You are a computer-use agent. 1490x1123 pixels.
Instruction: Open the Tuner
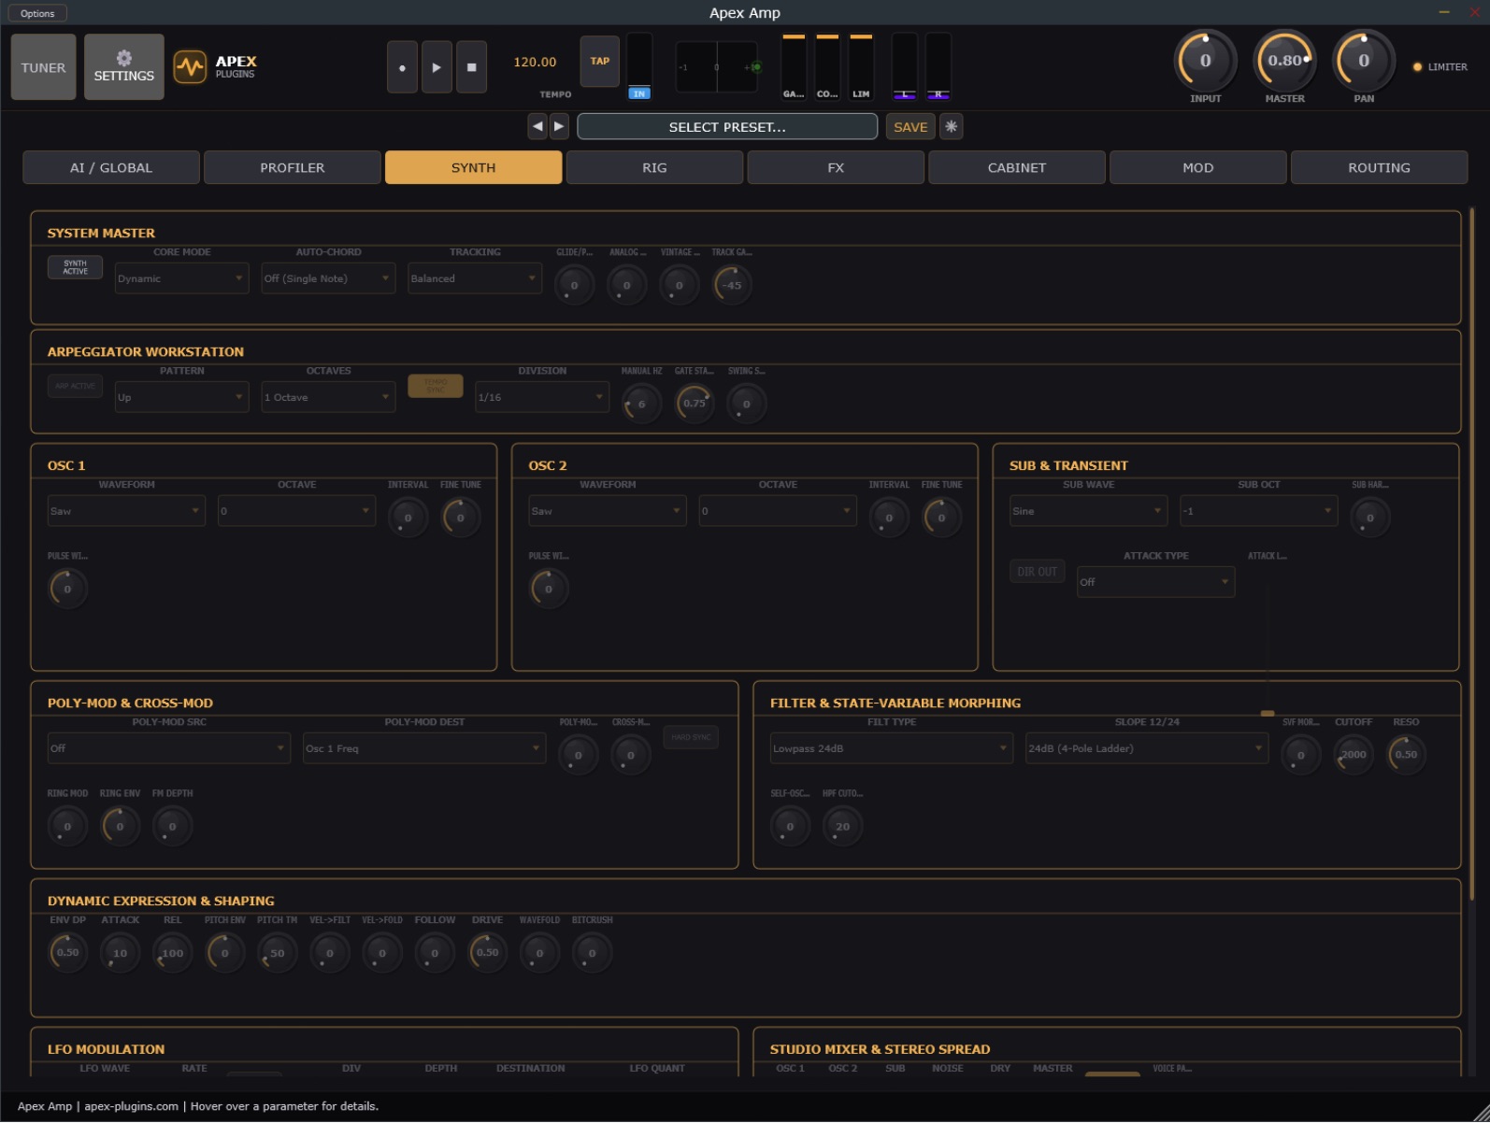pos(44,67)
